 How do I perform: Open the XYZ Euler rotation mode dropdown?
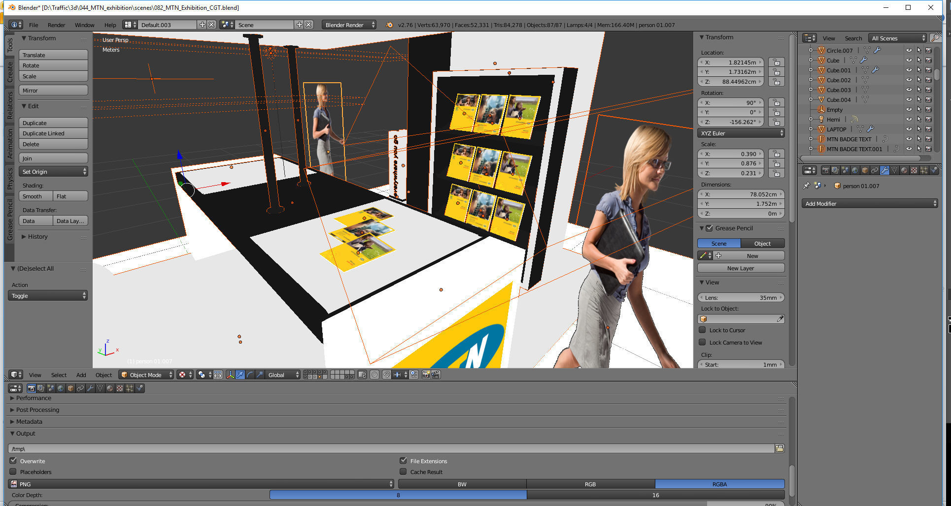741,133
